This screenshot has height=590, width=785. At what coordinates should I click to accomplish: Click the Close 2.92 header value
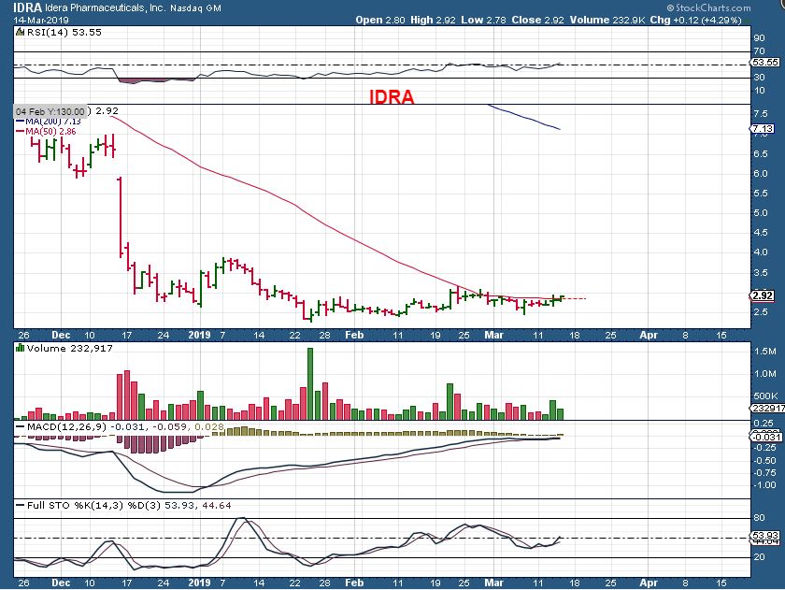(x=537, y=20)
